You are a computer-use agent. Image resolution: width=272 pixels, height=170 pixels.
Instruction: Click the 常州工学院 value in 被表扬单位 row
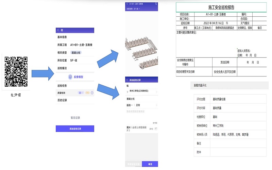point(218,126)
